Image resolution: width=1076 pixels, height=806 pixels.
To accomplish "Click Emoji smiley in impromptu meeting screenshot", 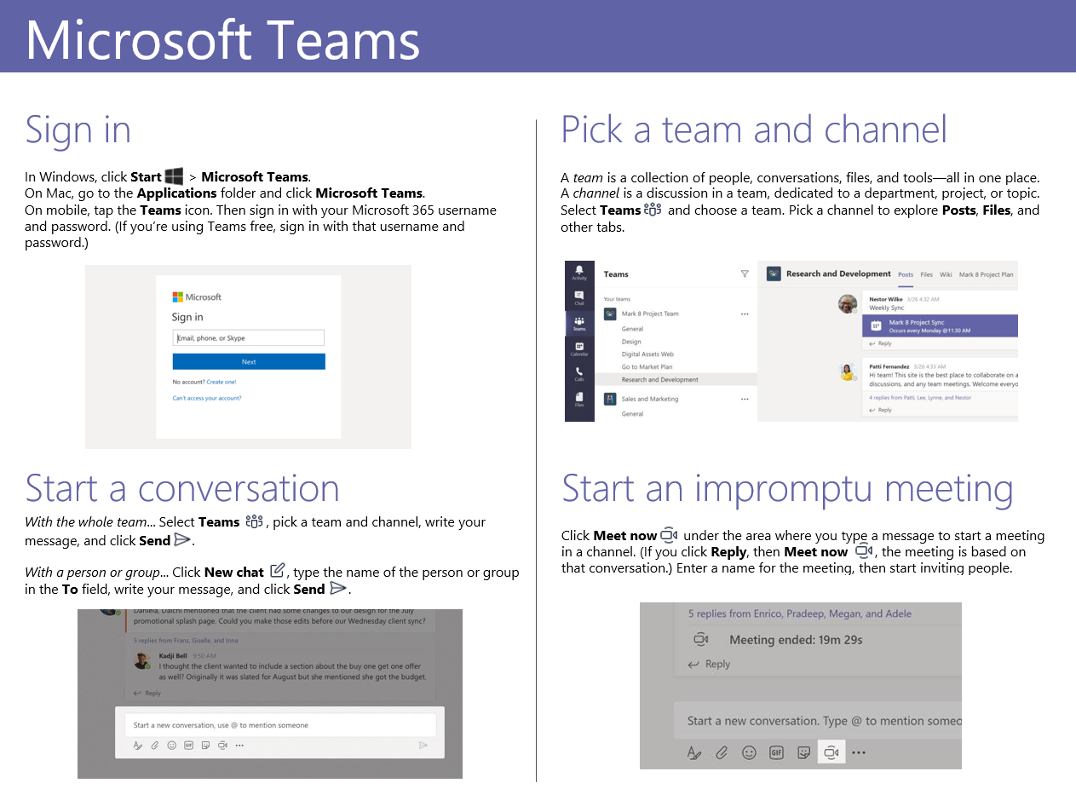I will [749, 753].
